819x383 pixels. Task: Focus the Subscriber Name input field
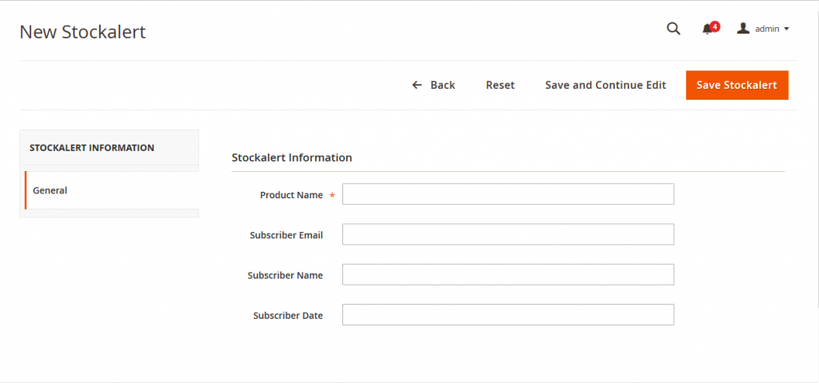[508, 274]
